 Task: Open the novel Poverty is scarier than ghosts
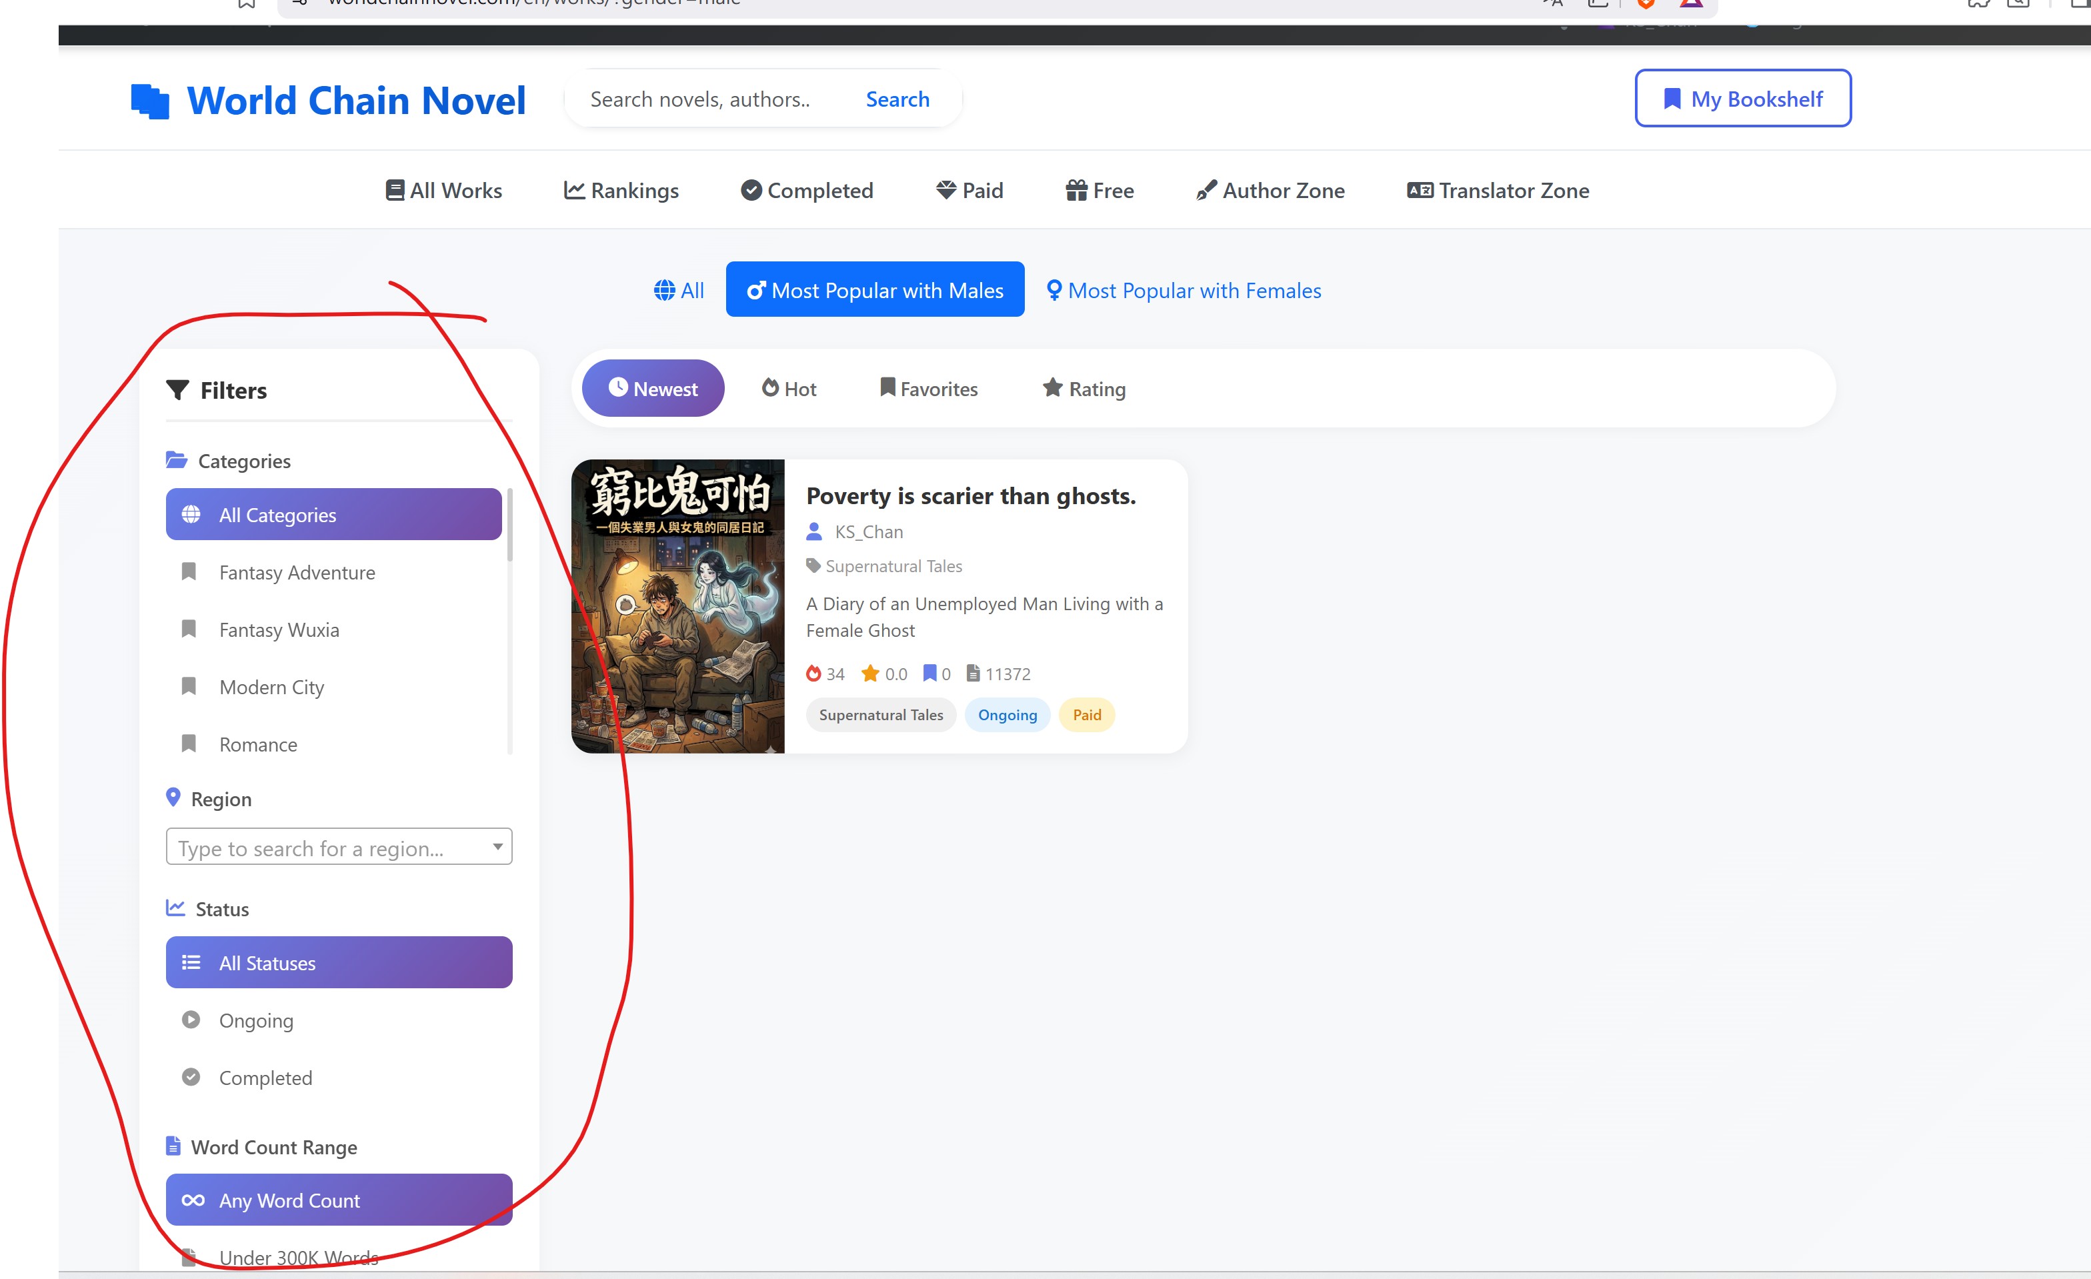[971, 495]
